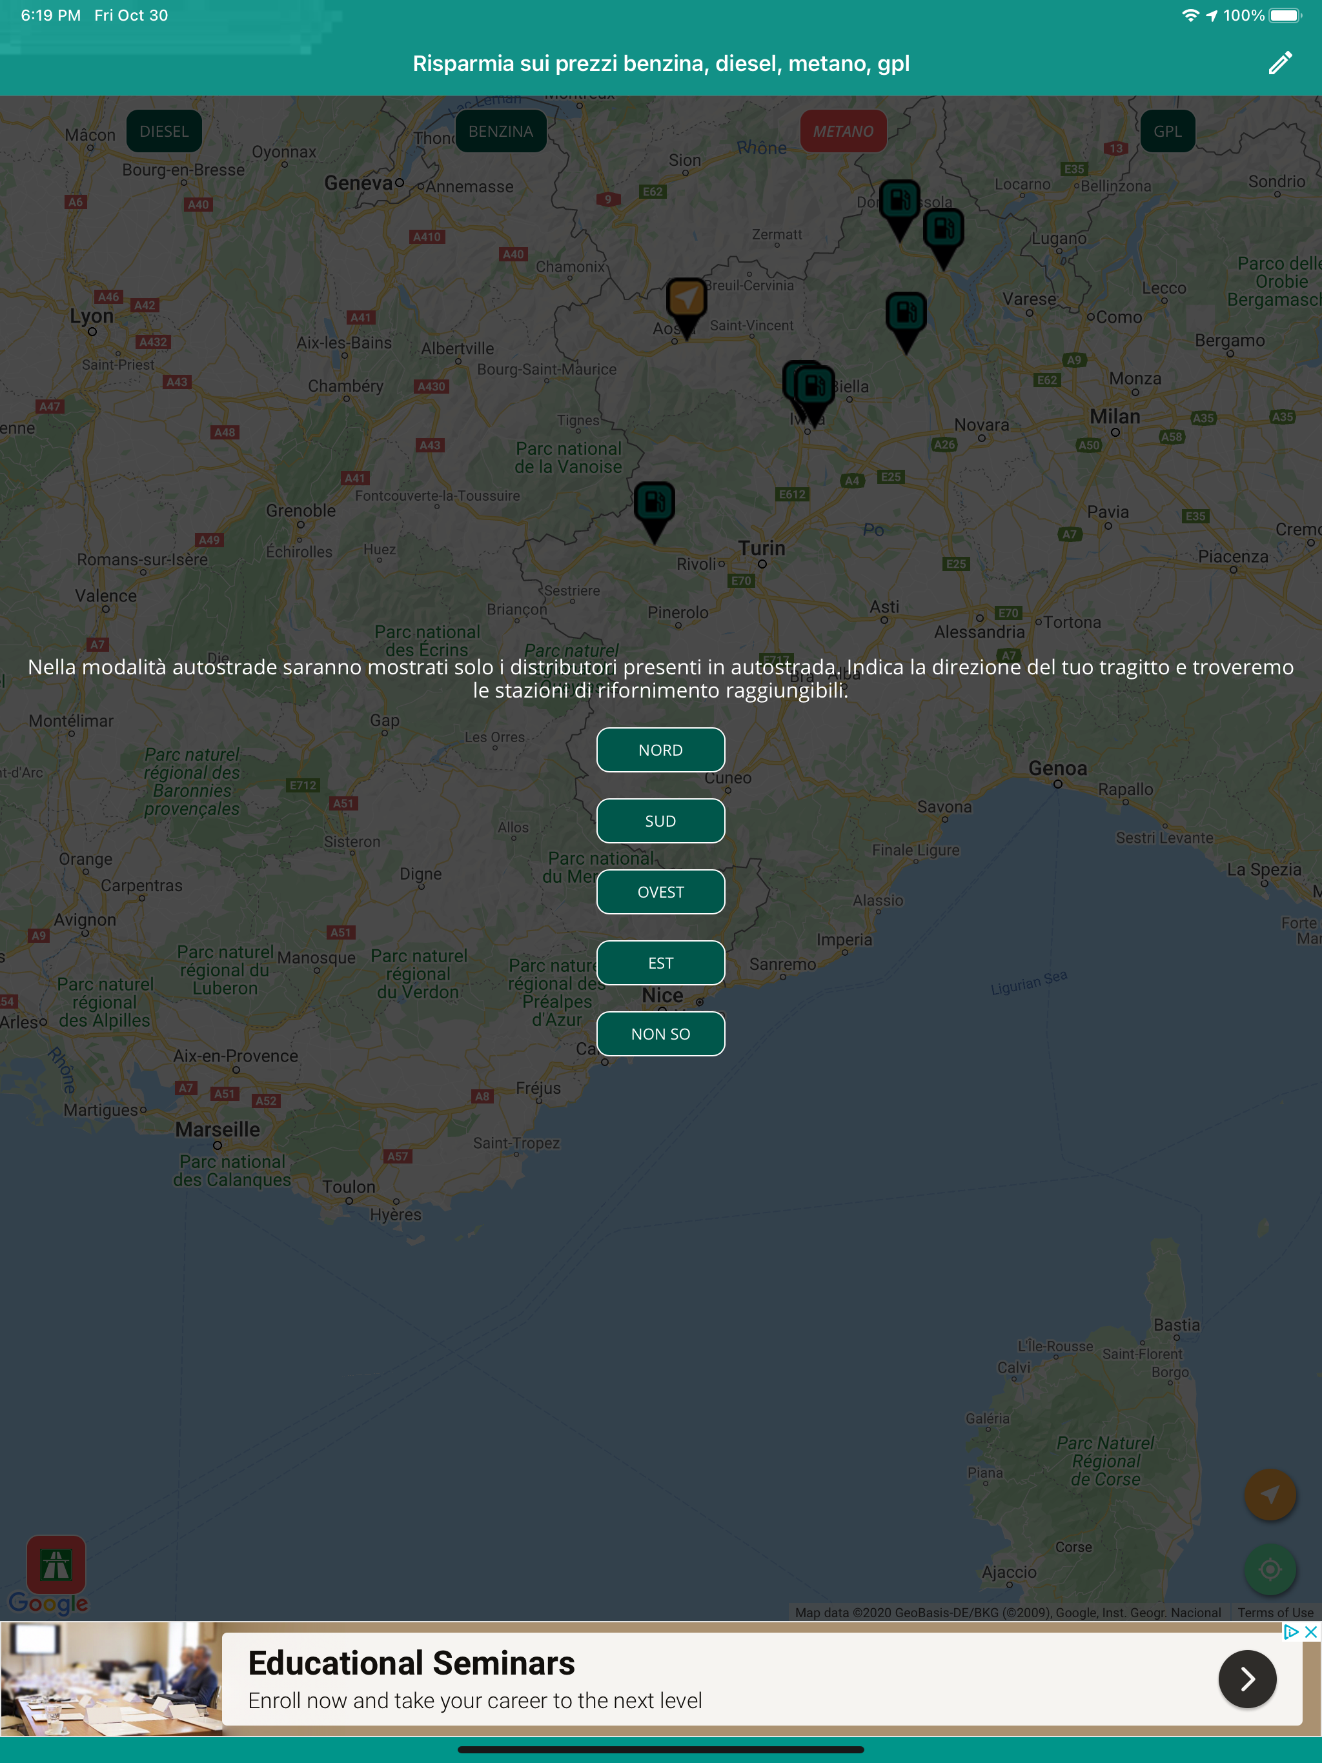Viewport: 1322px width, 1763px height.
Task: Tap the forward arrow on the ad banner
Action: 1248,1678
